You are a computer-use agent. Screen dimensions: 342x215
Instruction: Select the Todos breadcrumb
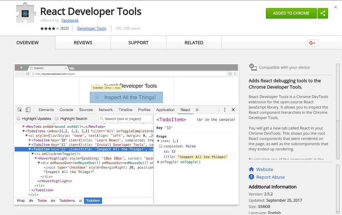pos(42,201)
